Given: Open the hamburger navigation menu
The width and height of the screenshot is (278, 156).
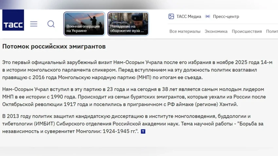Looking at the screenshot, I should click(34, 24).
